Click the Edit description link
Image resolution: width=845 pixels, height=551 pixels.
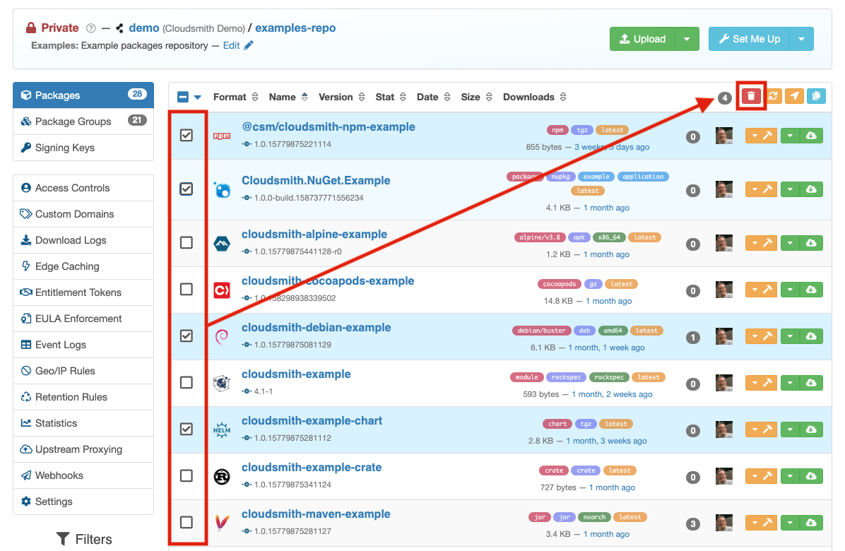pyautogui.click(x=231, y=45)
